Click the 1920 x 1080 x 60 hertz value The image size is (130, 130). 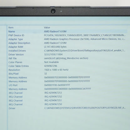click(x=56, y=70)
